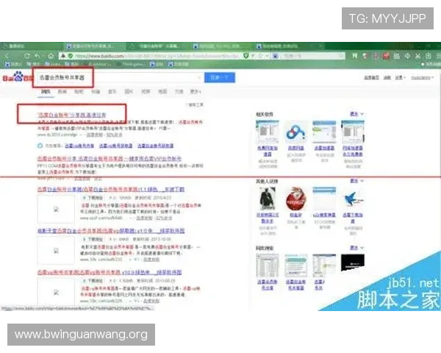The image size is (441, 353).
Task: Open the blue Xunlei bird icon thumbnail
Action: click(353, 199)
